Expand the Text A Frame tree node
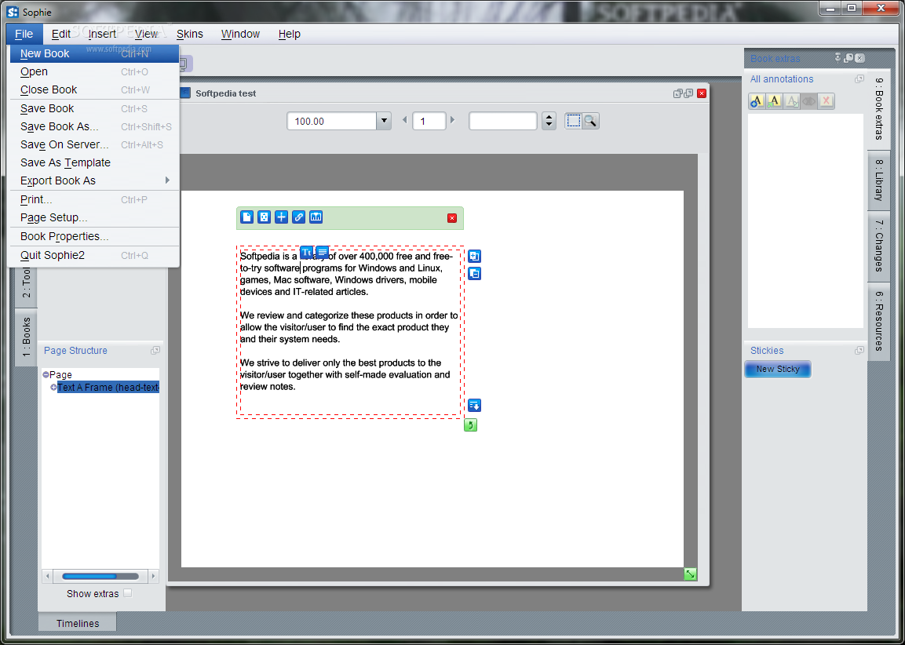The width and height of the screenshot is (905, 645). (53, 387)
